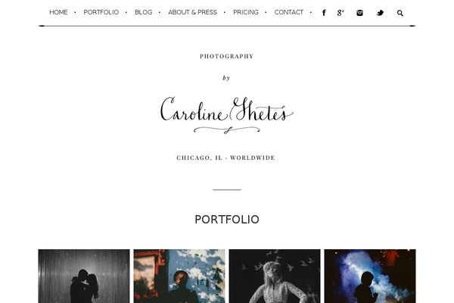Image resolution: width=454 pixels, height=303 pixels.
Task: Open About & Press in navigation
Action: click(x=192, y=12)
